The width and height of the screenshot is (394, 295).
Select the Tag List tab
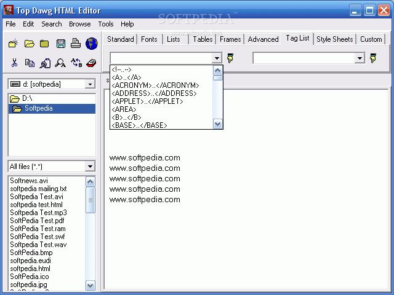click(297, 38)
